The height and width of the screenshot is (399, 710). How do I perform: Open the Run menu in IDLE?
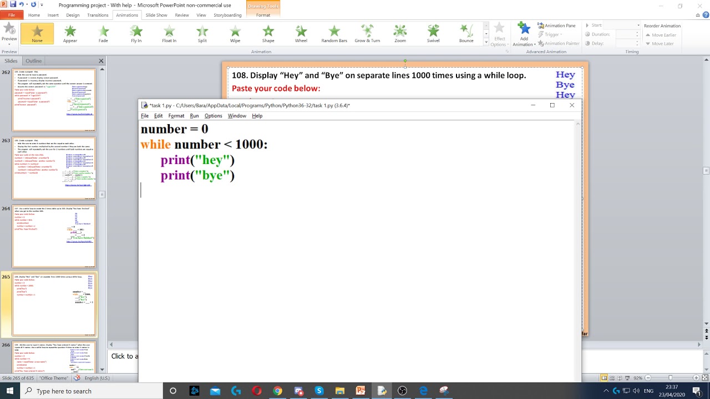[x=194, y=116]
